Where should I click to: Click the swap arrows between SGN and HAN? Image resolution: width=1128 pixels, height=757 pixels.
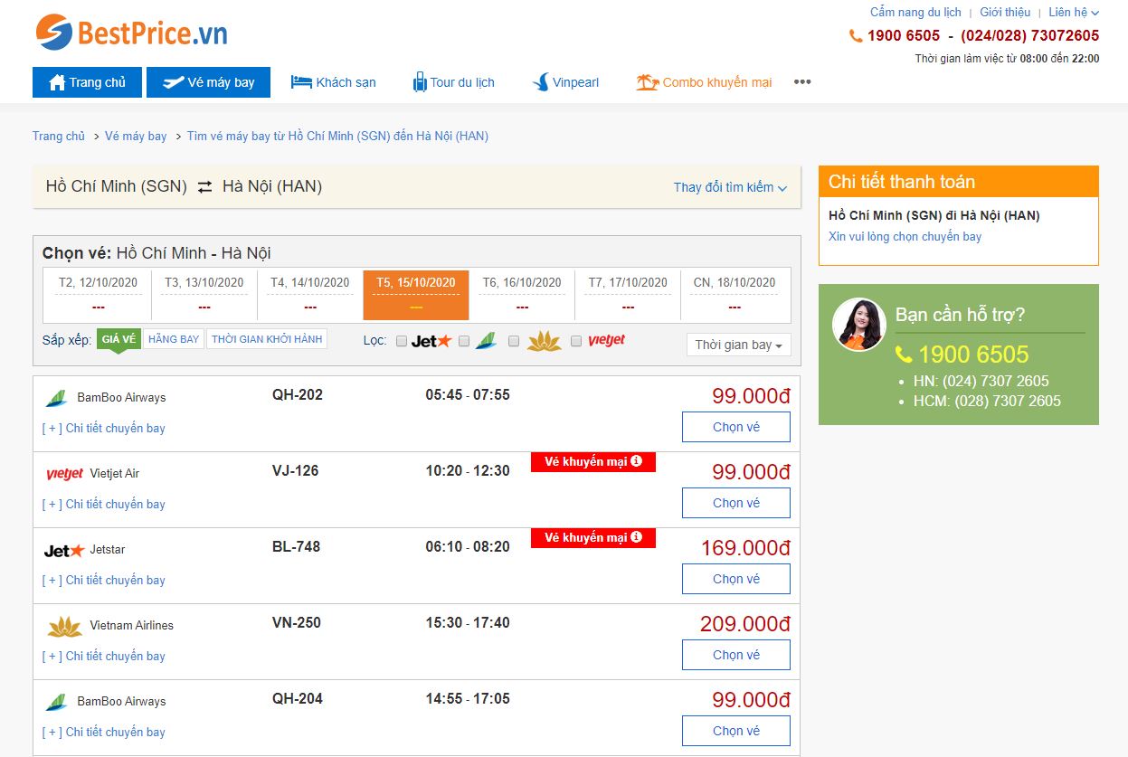[x=204, y=187]
